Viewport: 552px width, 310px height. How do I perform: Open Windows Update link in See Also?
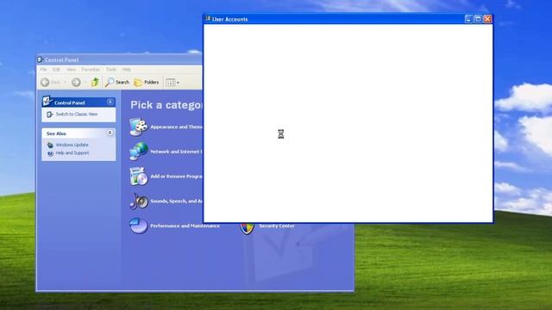click(x=72, y=145)
